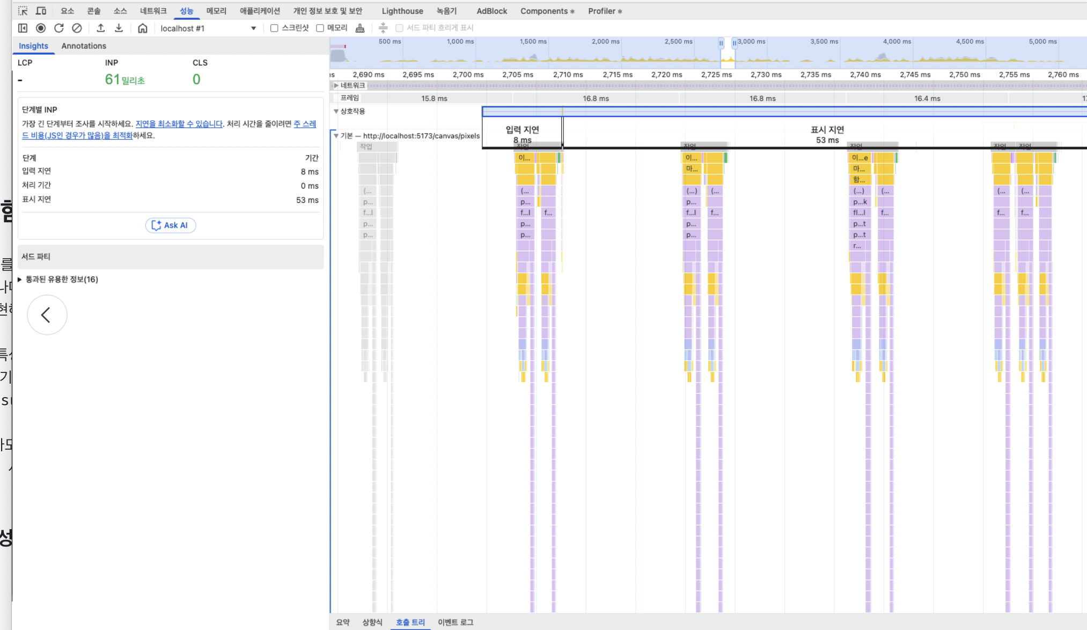Click the upload profile icon
Viewport: 1087px width, 630px height.
[x=100, y=28]
